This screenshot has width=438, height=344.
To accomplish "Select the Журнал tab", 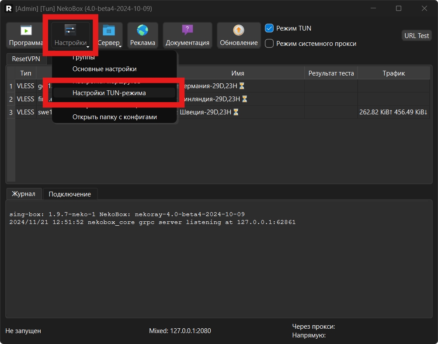I will click(x=24, y=194).
